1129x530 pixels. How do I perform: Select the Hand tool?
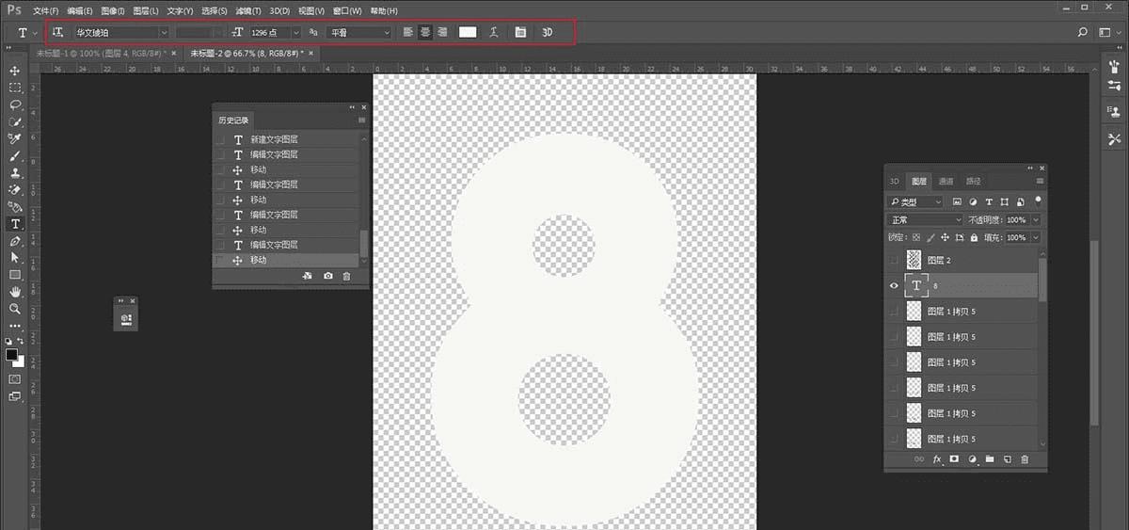click(15, 292)
